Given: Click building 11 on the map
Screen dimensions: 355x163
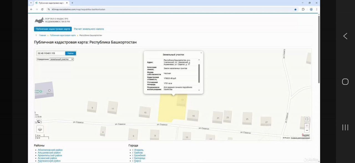Looking at the screenshot, I should 113,107.
